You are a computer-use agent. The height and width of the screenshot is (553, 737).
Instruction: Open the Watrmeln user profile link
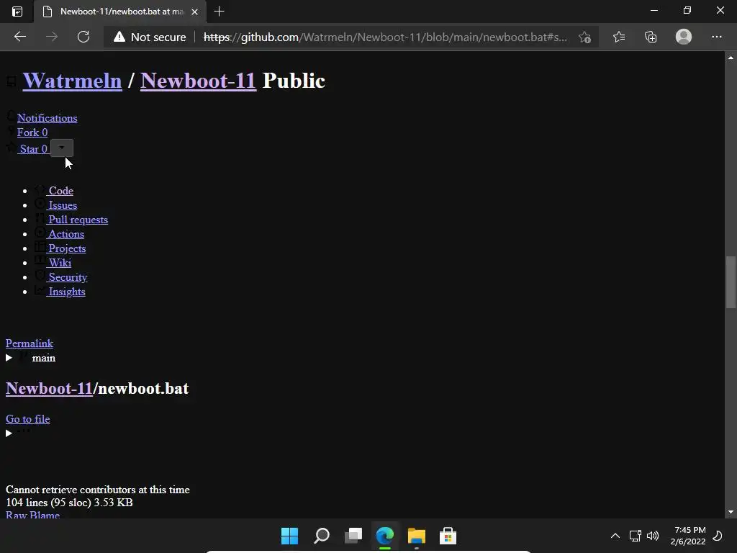pos(73,81)
